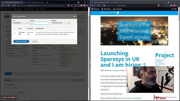Open the Launching Sparxsys in UK article title

[x=123, y=59]
